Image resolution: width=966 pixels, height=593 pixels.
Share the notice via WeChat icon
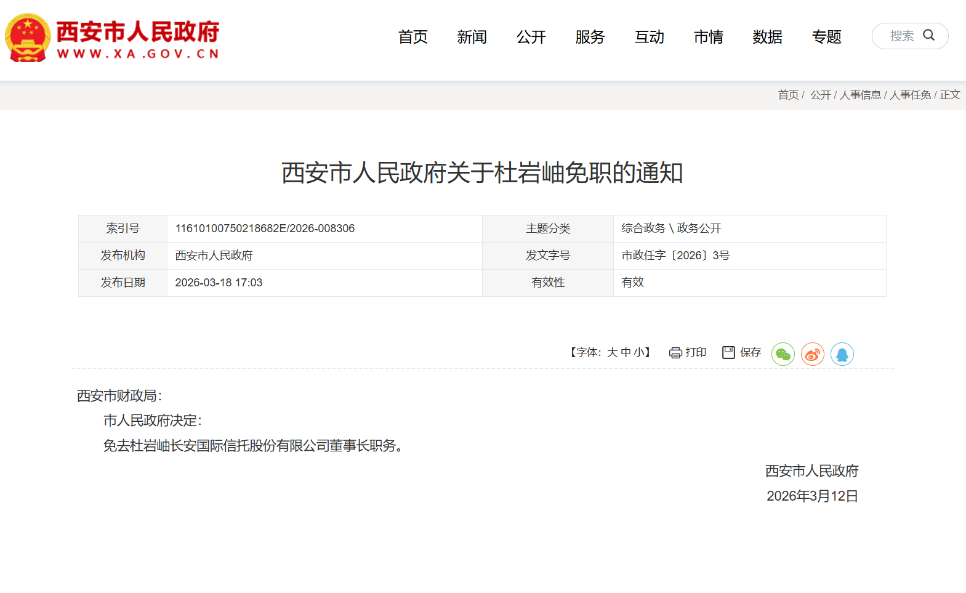point(783,354)
